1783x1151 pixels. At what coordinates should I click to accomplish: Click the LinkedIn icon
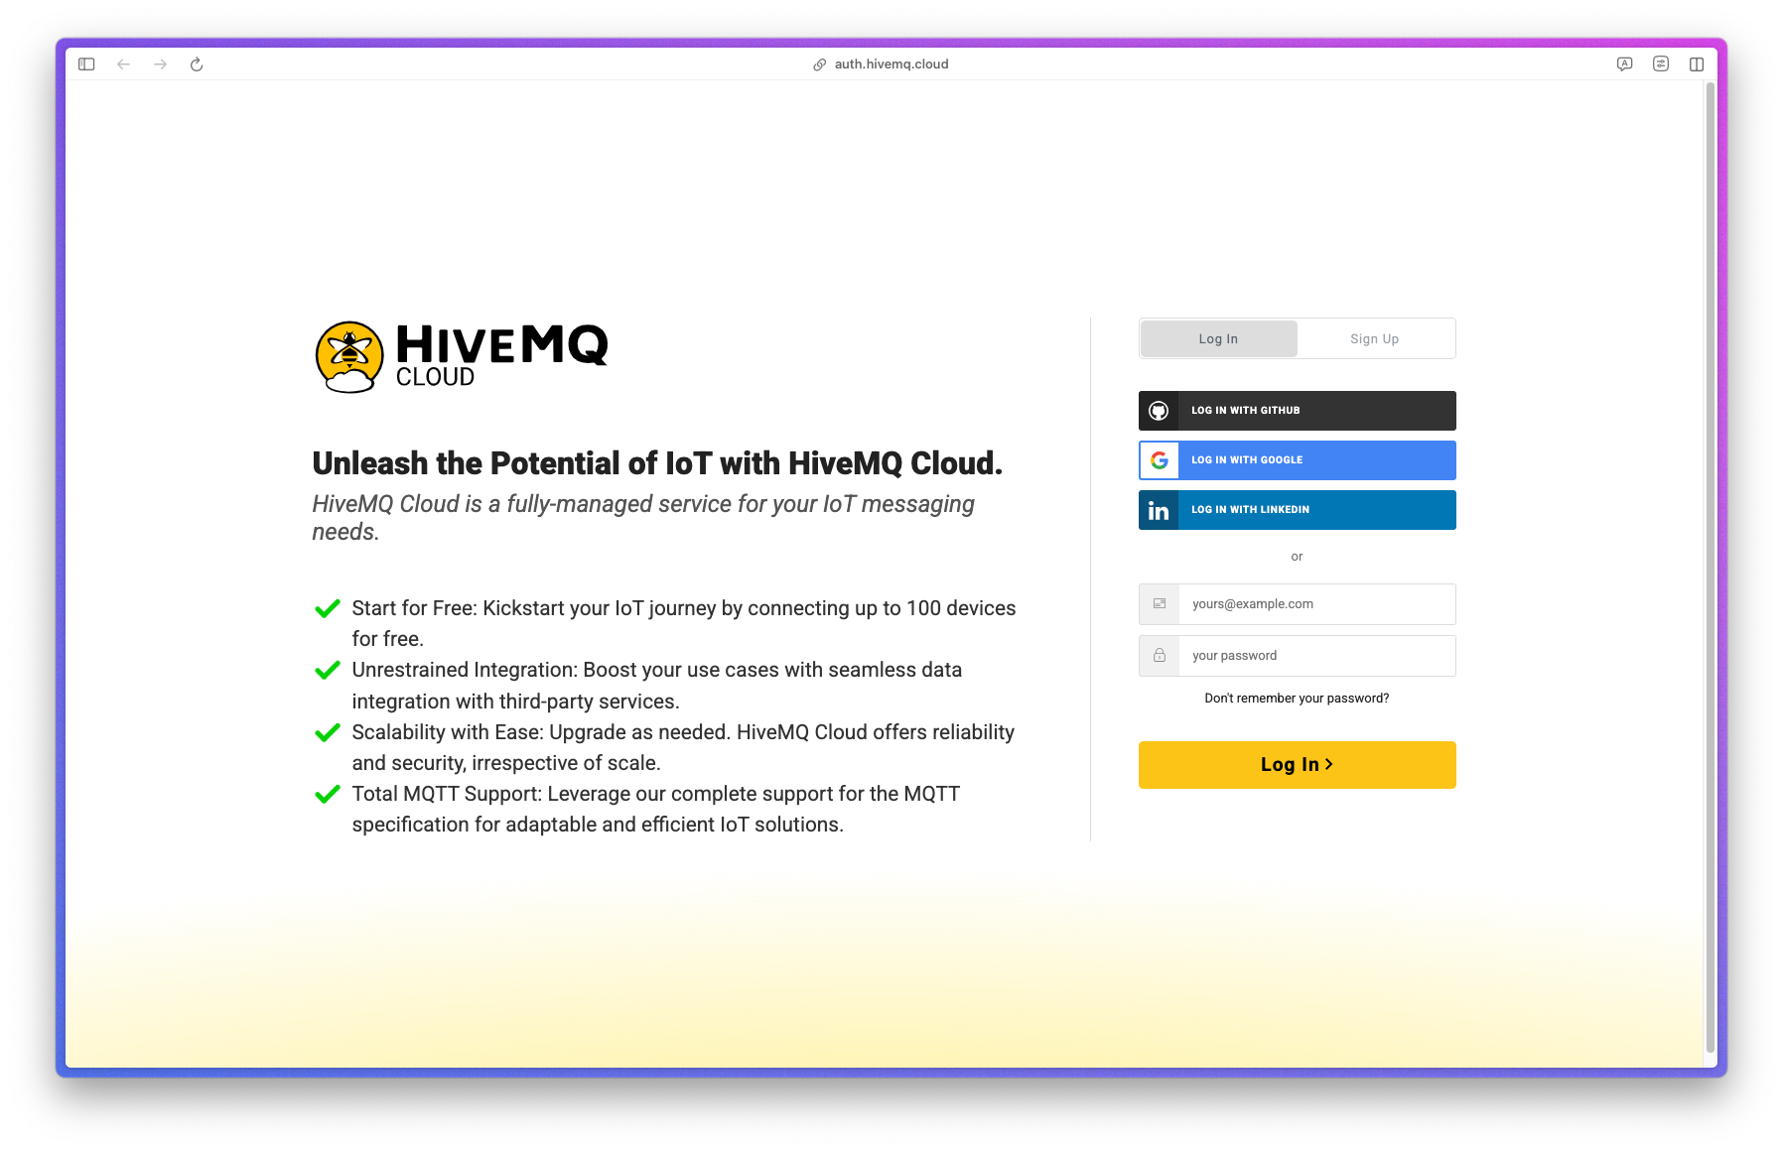point(1159,510)
